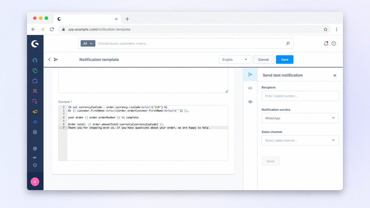Grab the textarea resize handle
Image resolution: width=370 pixels, height=208 pixels.
[226, 91]
